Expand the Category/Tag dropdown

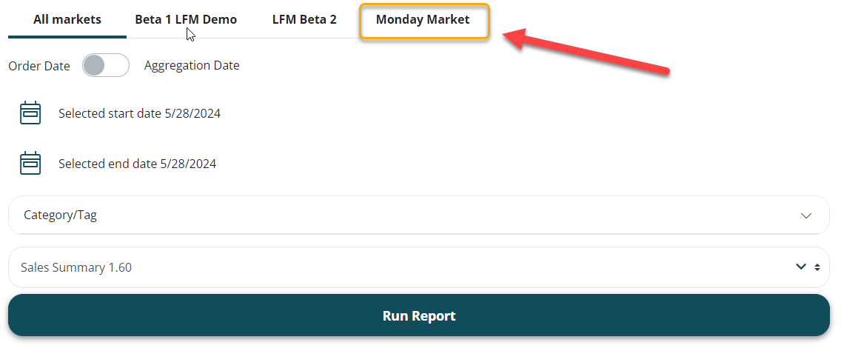[x=418, y=215]
